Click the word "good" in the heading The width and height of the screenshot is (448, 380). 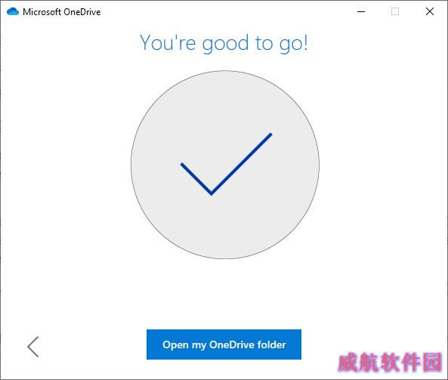(x=225, y=44)
